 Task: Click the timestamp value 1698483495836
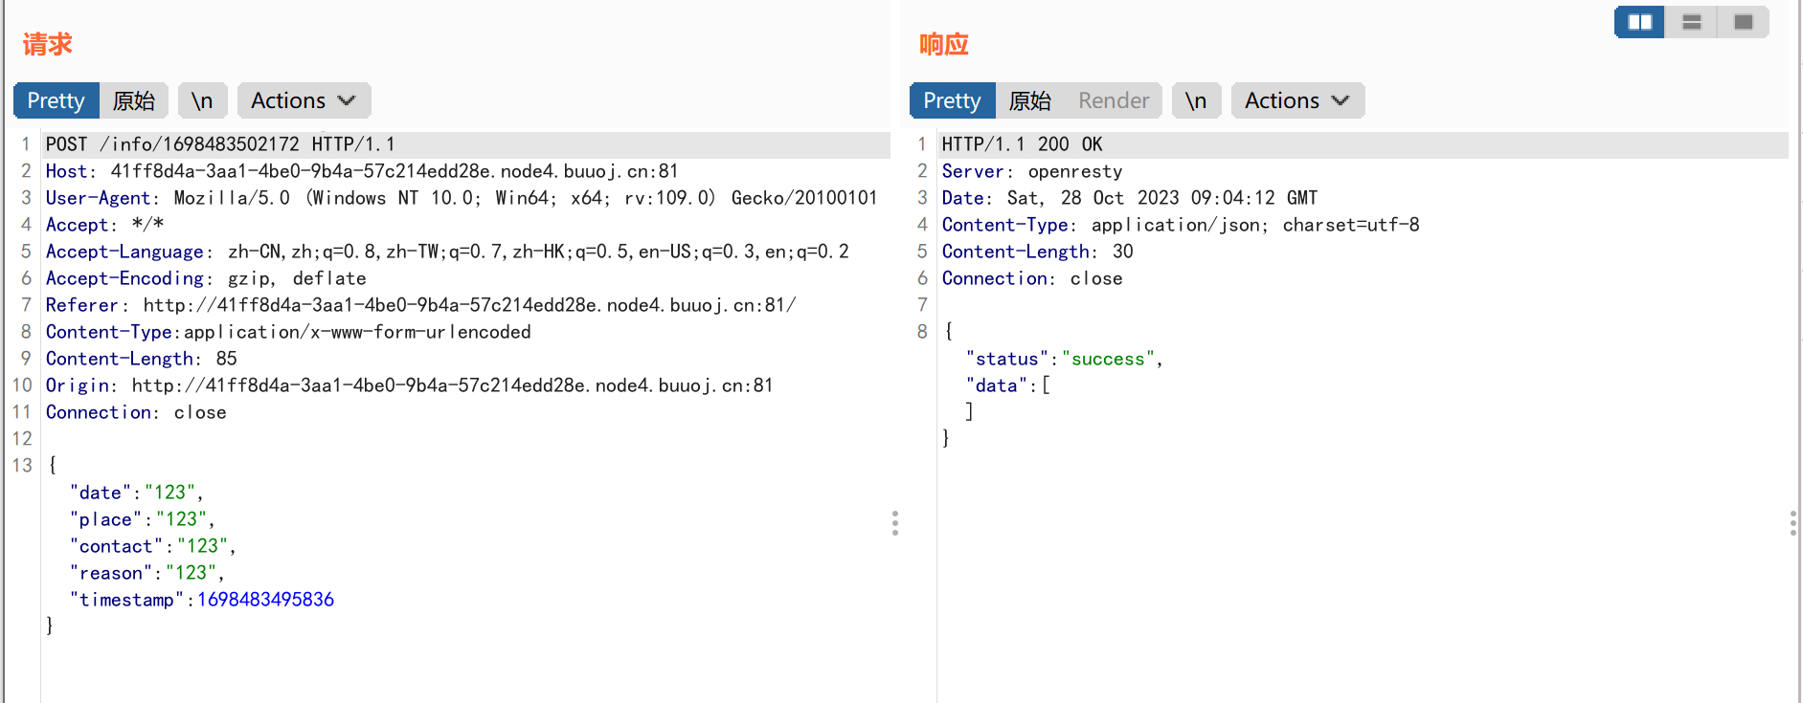coord(266,600)
